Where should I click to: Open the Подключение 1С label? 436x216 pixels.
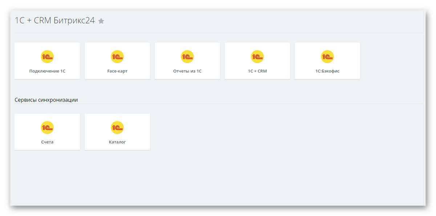47,71
